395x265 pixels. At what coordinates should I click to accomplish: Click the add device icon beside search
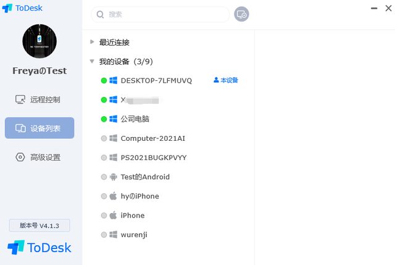coord(241,14)
